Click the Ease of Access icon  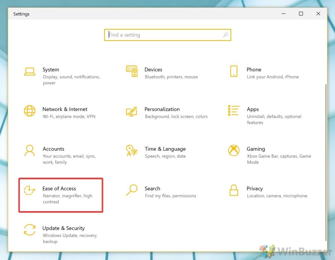pyautogui.click(x=29, y=190)
